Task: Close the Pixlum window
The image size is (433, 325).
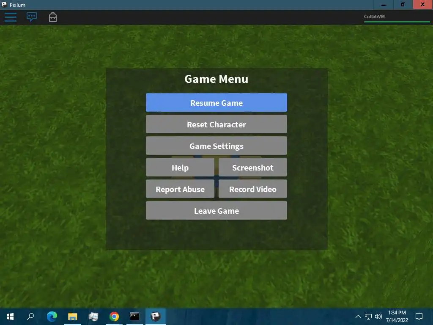Action: [x=422, y=4]
